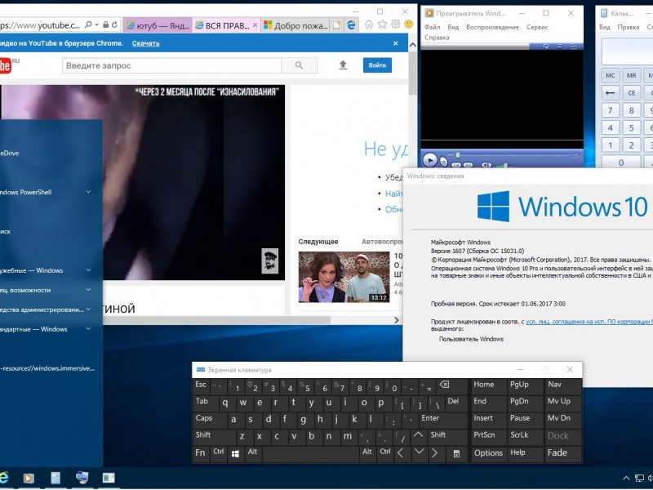Open Windows Media Player from the taskbar
Viewport: 653px width, 490px height.
(29, 478)
